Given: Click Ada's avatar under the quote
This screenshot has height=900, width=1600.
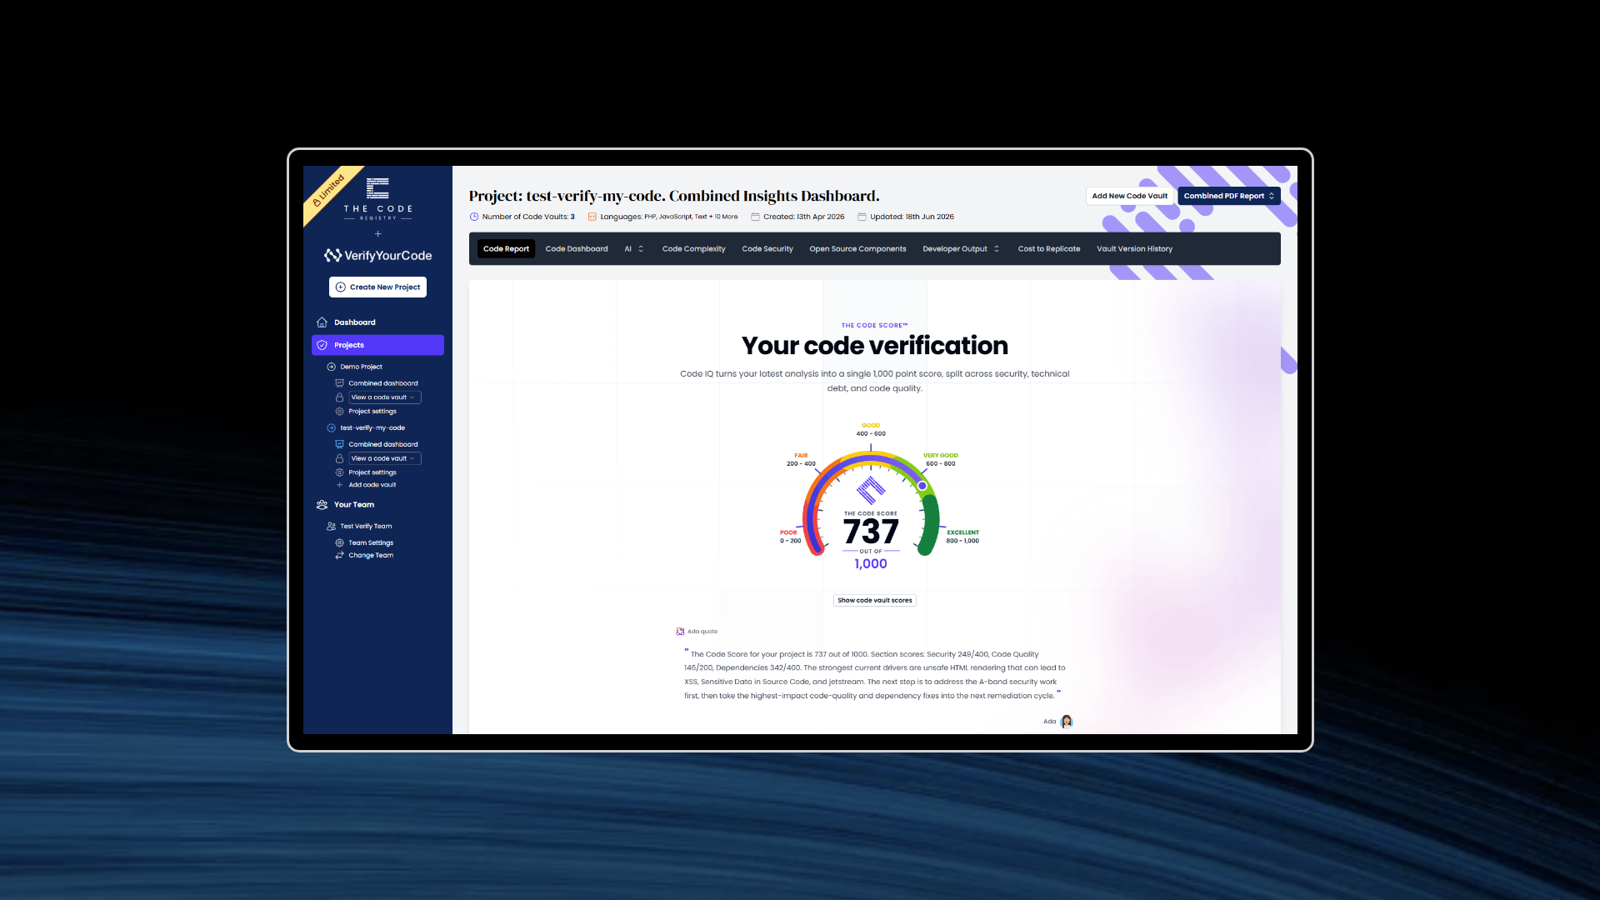Looking at the screenshot, I should click(1066, 722).
